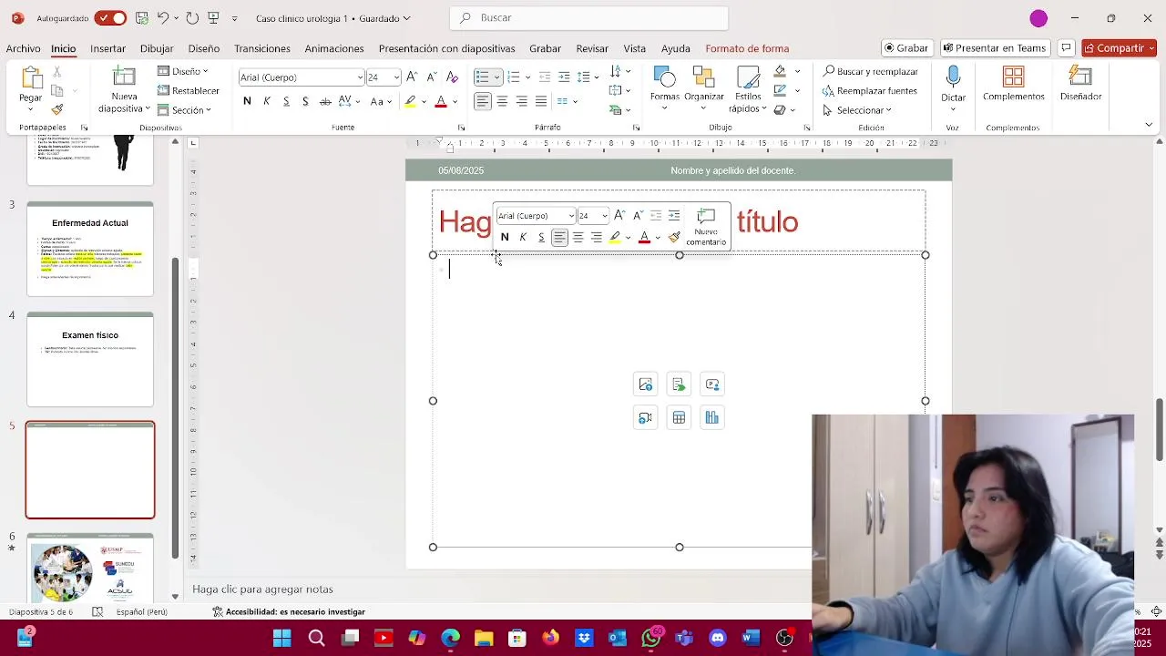
Task: Toggle strikethrough in ribbon
Action: pos(325,101)
